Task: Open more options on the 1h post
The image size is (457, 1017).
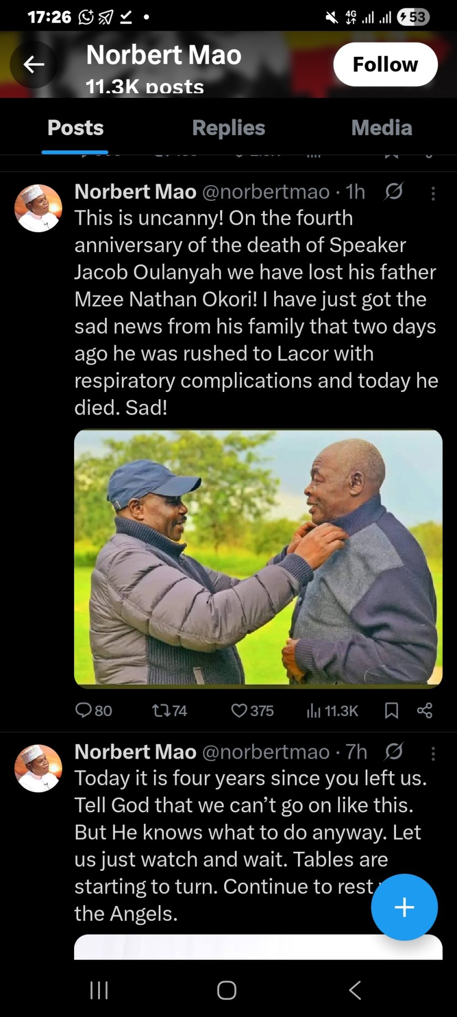Action: (433, 194)
